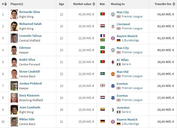Screen dimensions: 177x128
Task: Click Colombia flag in Juan Cuadrado row
Action: 103,110
